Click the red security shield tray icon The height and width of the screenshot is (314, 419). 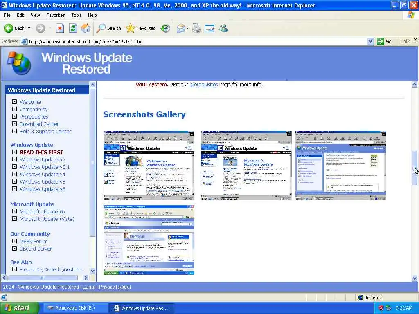381,308
